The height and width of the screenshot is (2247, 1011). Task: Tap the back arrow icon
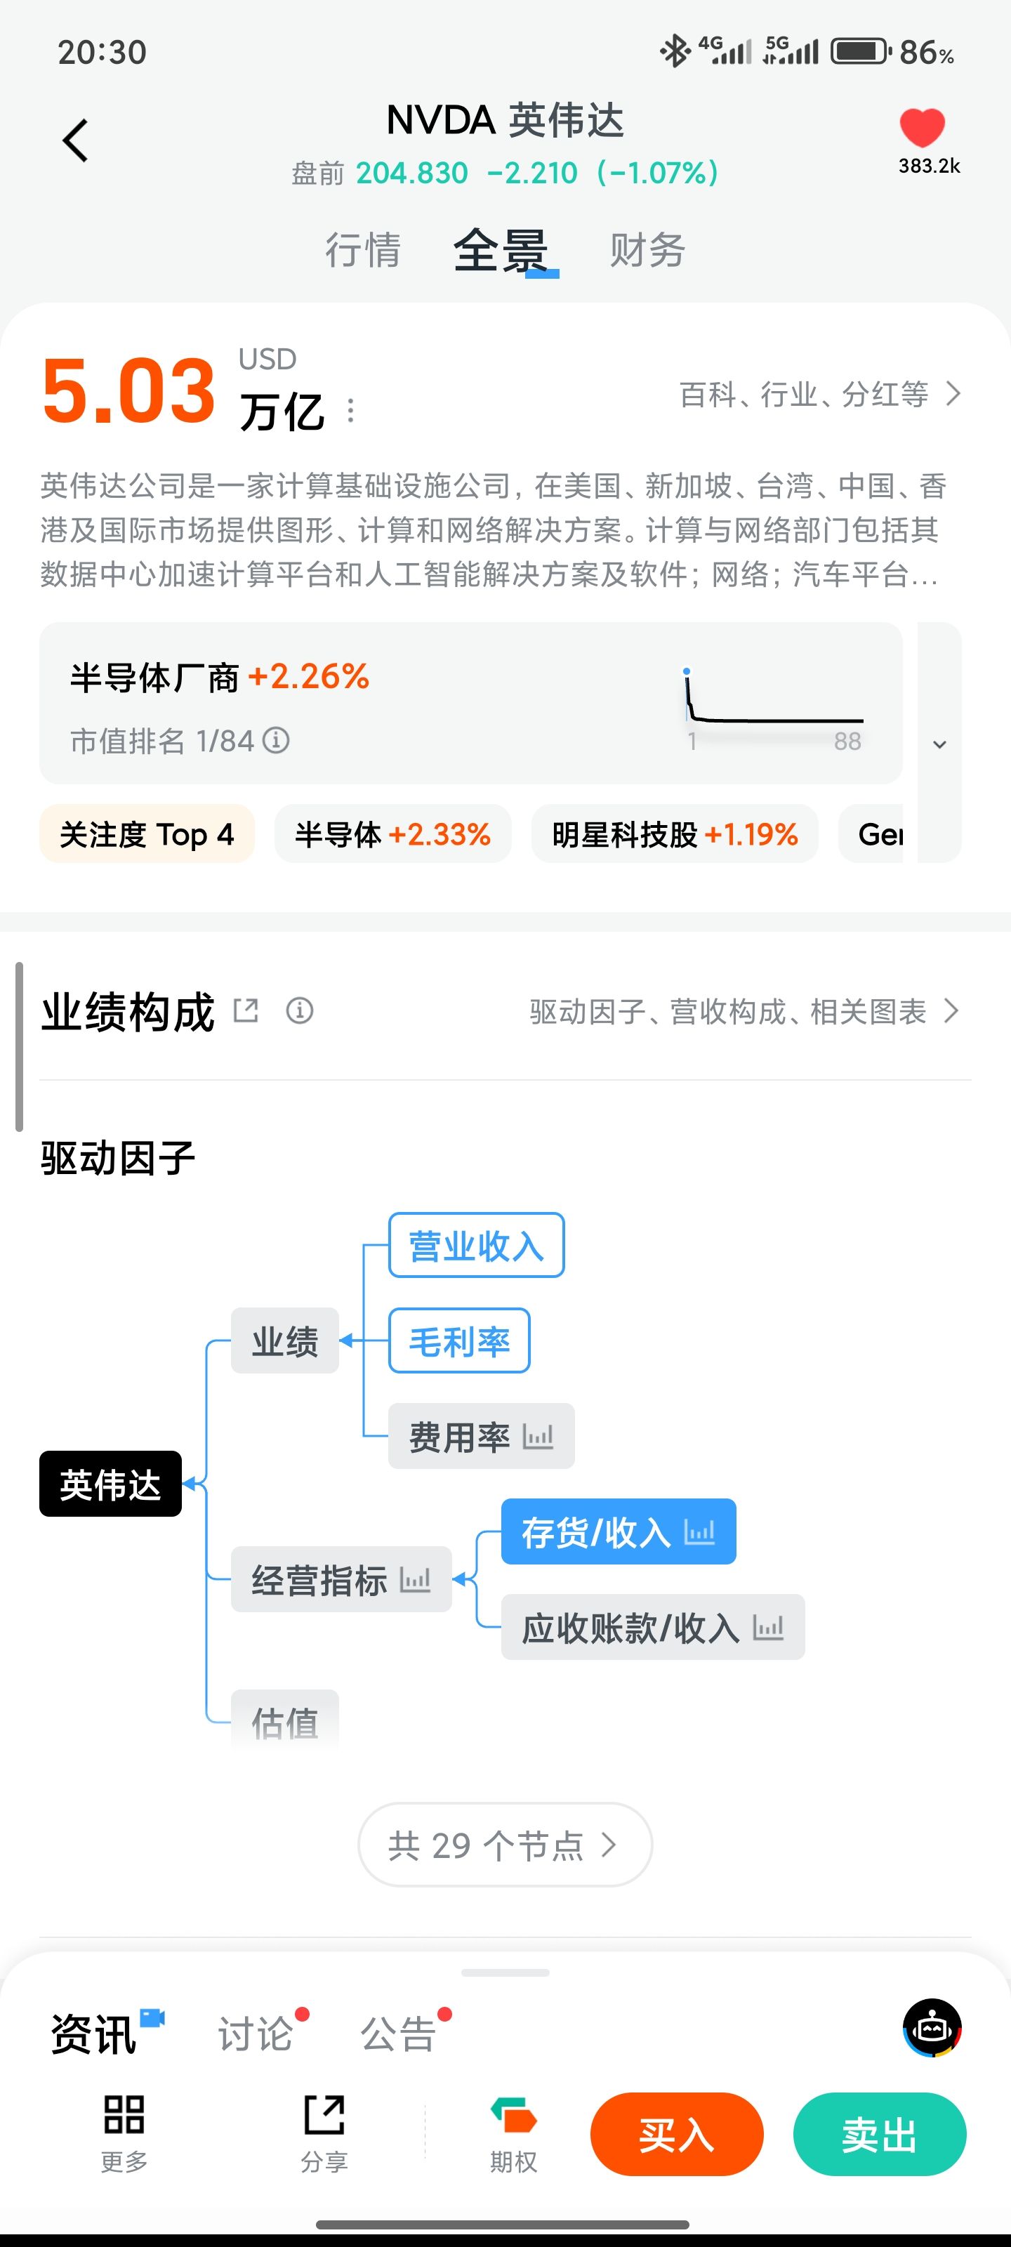(76, 140)
